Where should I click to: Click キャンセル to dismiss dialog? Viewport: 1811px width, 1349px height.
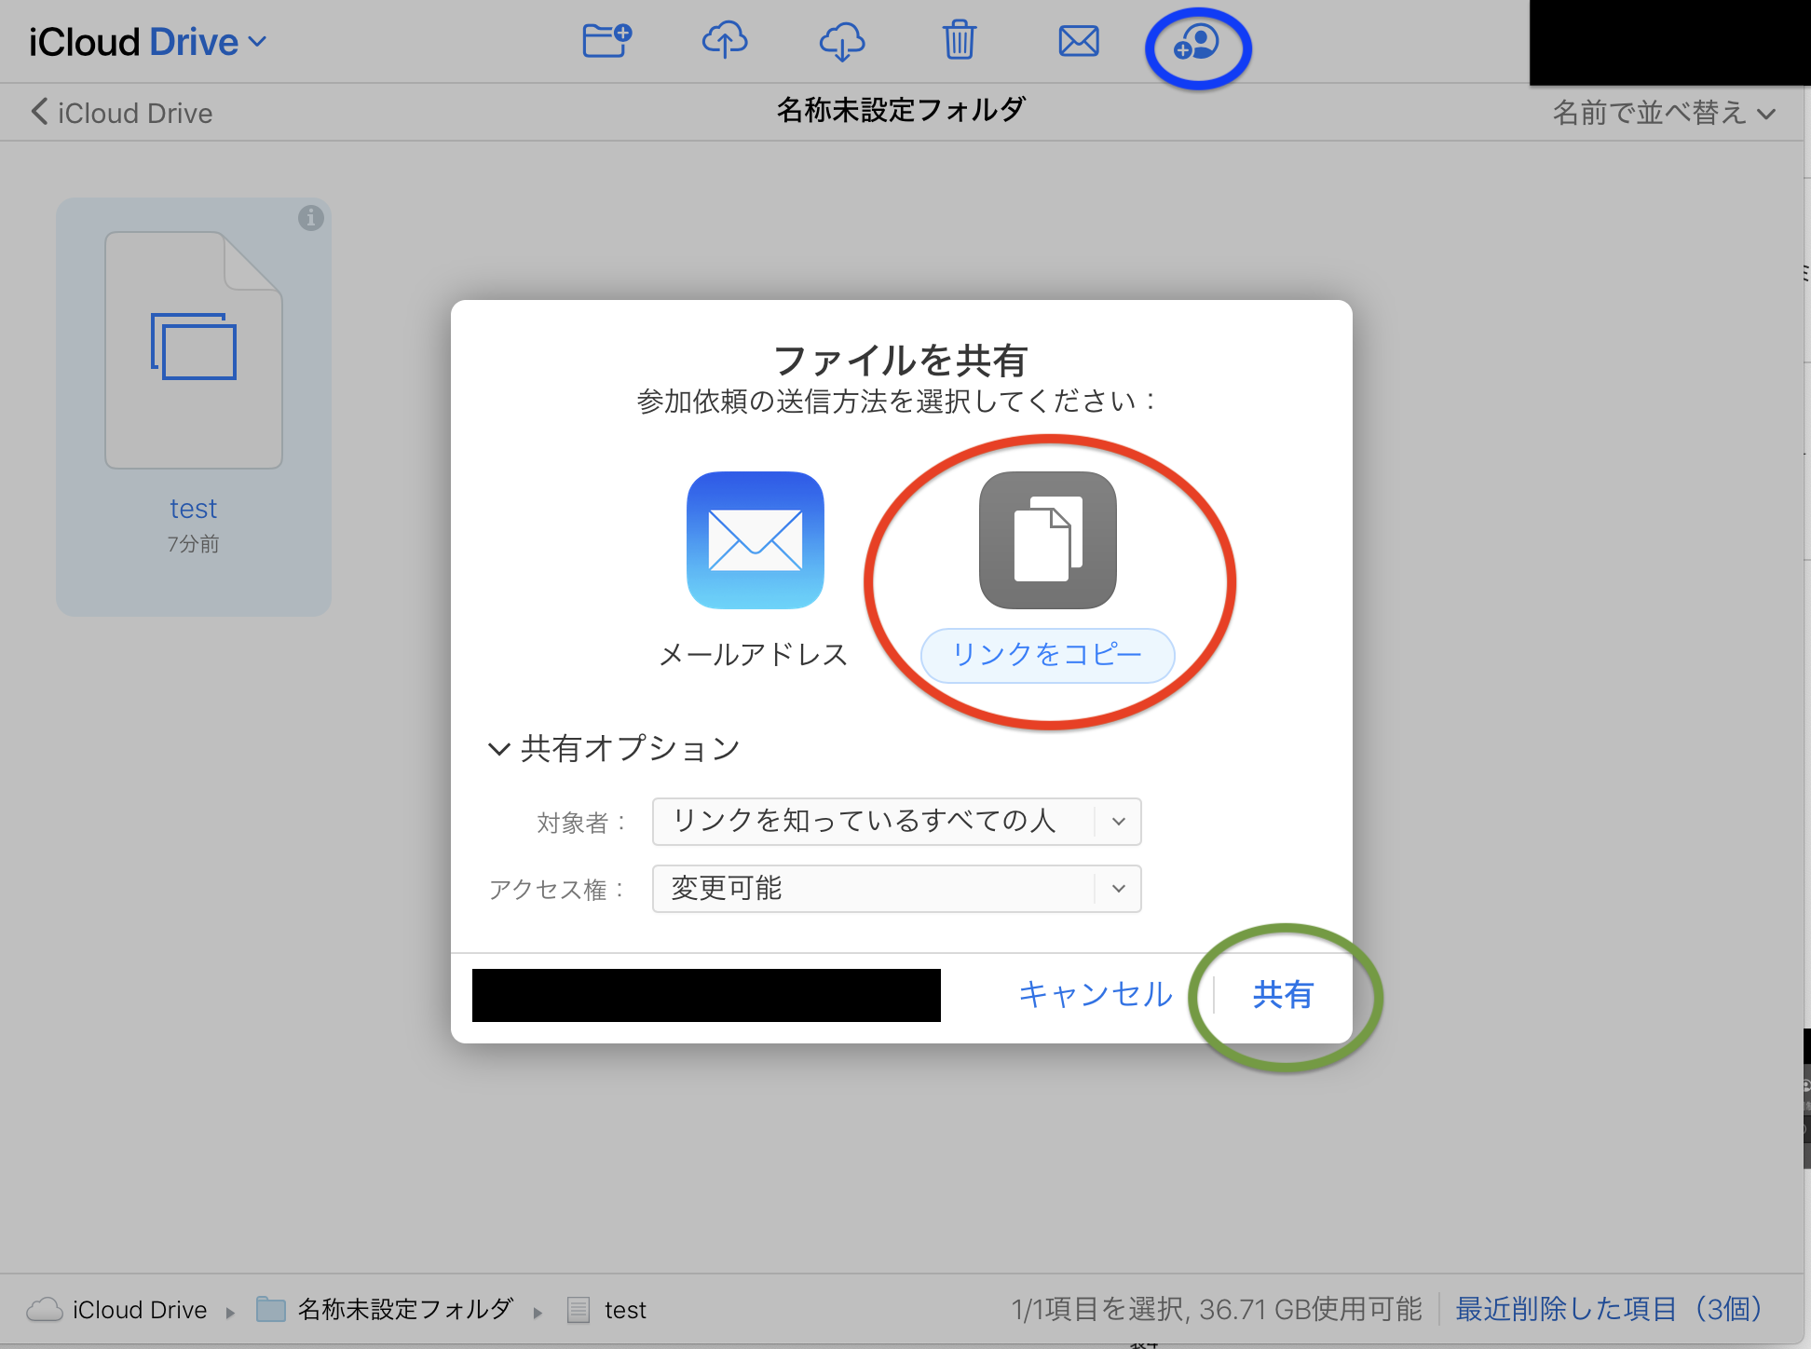(1095, 994)
